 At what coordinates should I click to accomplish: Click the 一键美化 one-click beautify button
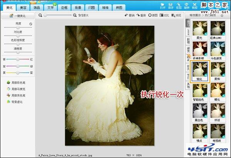pos(18,16)
